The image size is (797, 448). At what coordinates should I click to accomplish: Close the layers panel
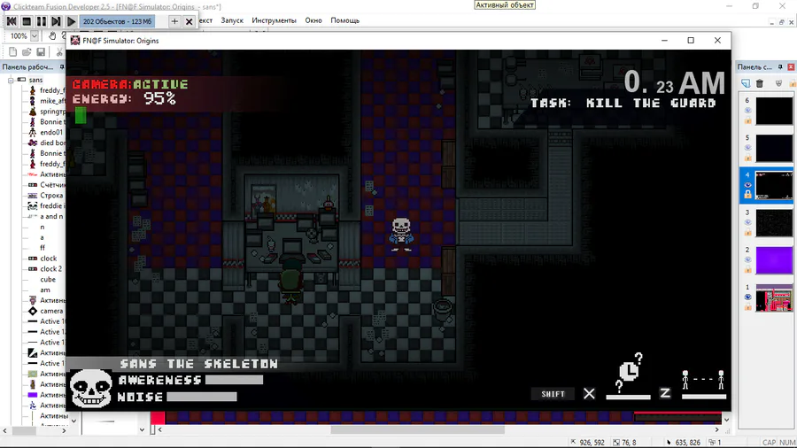click(x=791, y=67)
